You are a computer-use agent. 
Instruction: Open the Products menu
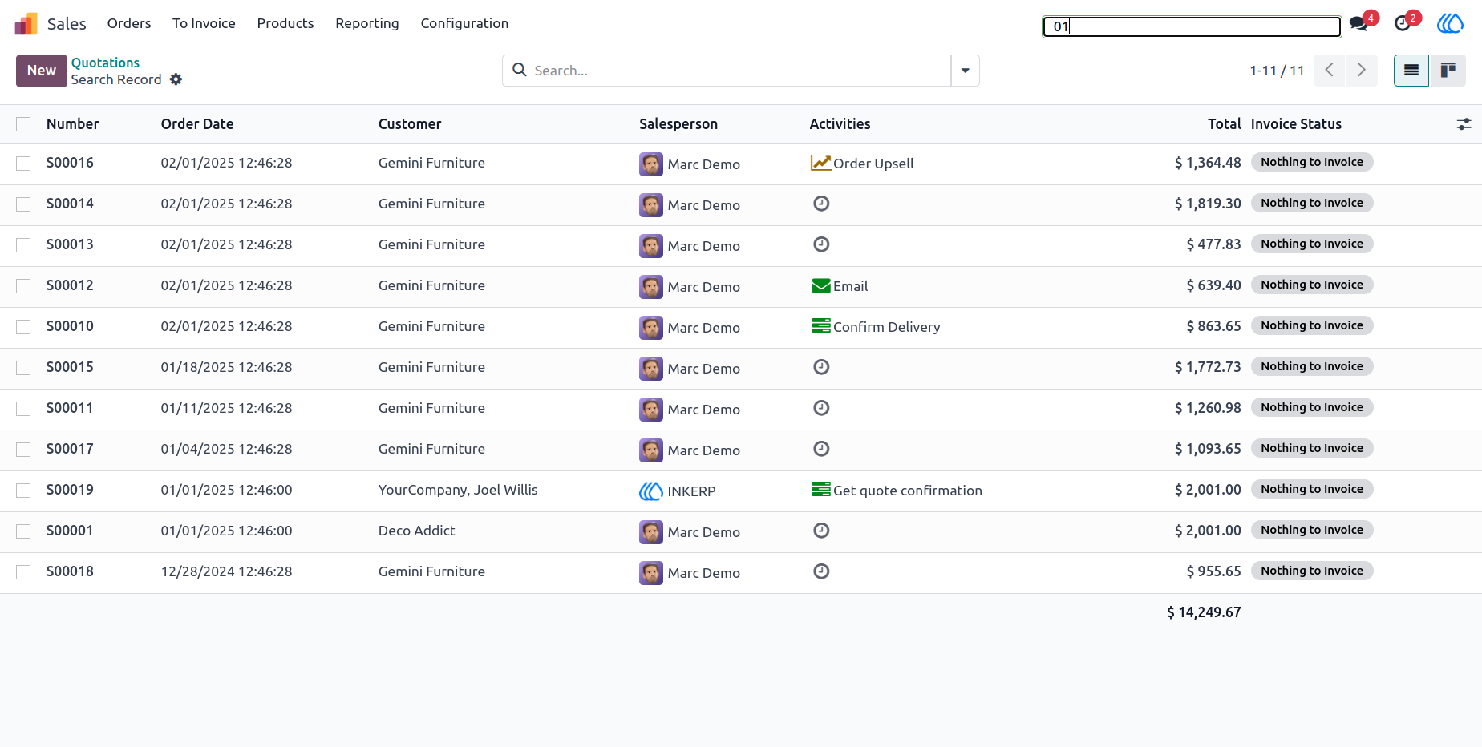pyautogui.click(x=285, y=23)
